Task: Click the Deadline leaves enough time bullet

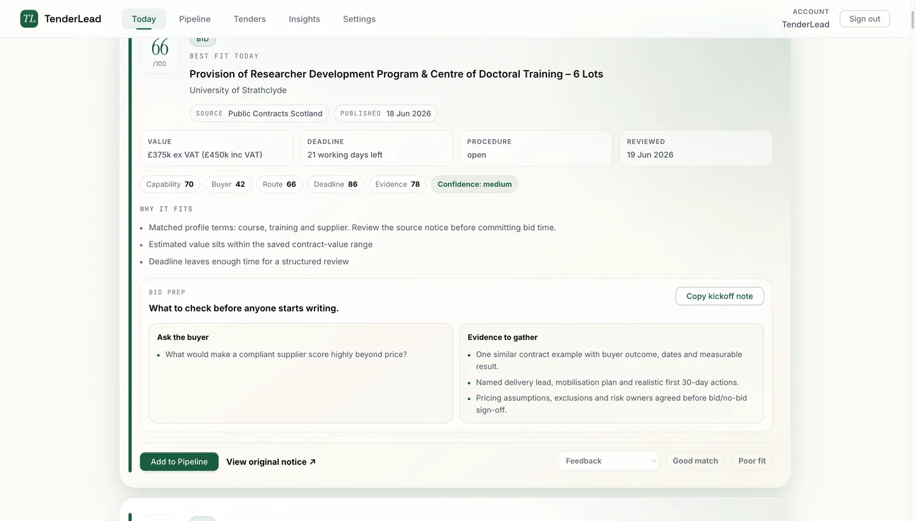Action: click(x=248, y=262)
